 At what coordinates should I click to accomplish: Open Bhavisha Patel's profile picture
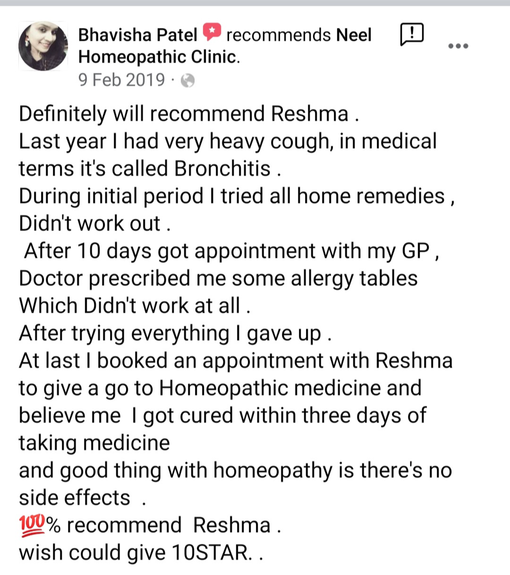[x=43, y=46]
